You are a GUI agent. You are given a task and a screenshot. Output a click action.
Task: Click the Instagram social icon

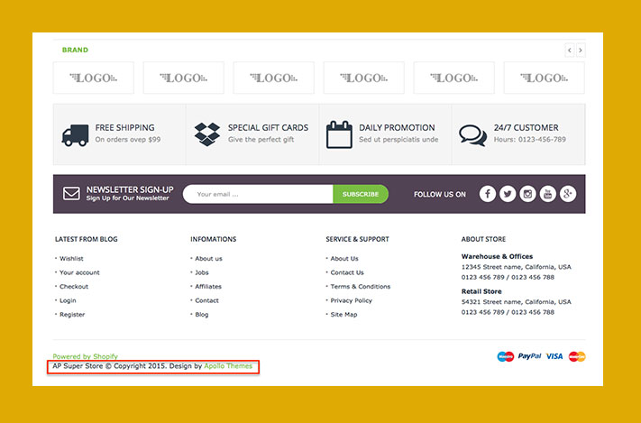tap(527, 194)
